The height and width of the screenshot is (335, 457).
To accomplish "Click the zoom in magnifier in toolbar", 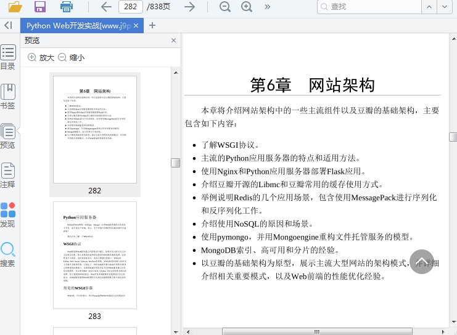I will pos(247,7).
